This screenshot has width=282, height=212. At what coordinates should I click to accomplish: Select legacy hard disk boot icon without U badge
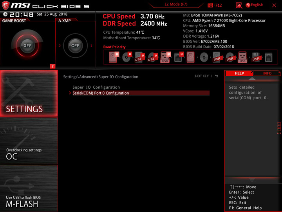191,57
